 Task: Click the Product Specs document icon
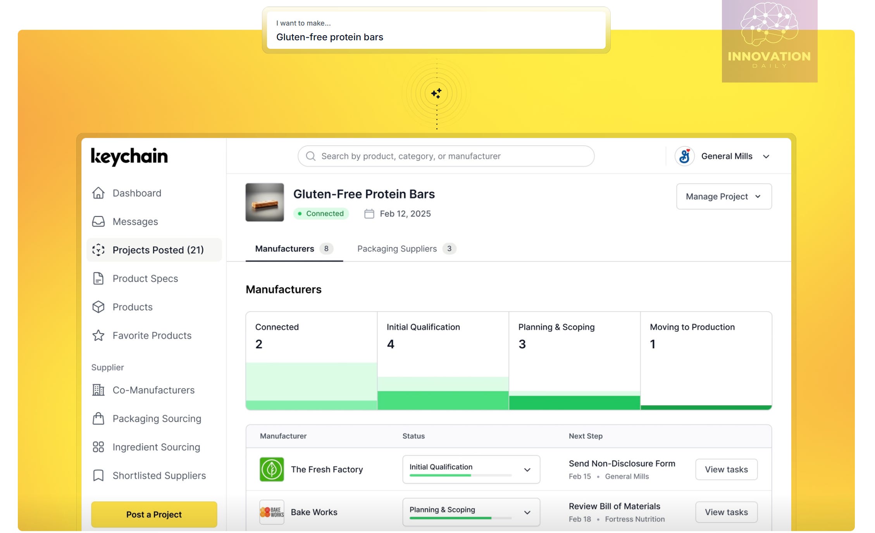coord(98,279)
